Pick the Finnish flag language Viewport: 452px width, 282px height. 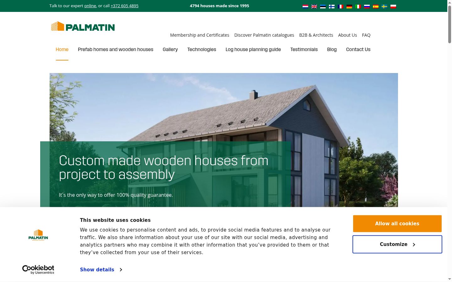tap(331, 6)
